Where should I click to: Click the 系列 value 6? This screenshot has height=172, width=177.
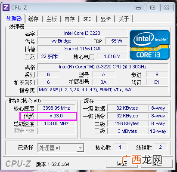[49, 74]
